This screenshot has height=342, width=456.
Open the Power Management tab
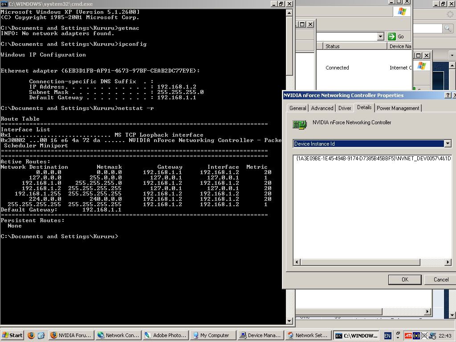tap(398, 108)
